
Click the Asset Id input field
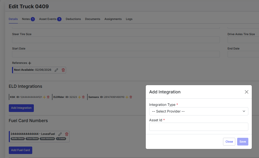(x=199, y=127)
